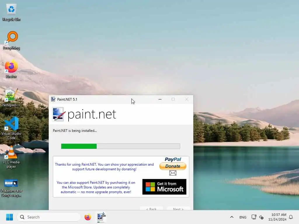This screenshot has width=299, height=224.
Task: Open the network display tray icon
Action: [x=254, y=217]
